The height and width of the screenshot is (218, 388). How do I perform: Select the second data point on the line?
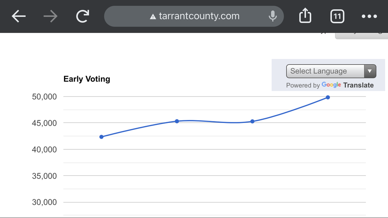(x=177, y=121)
